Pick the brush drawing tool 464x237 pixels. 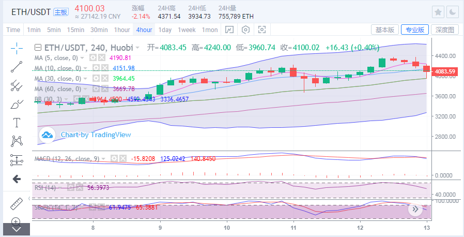point(17,103)
